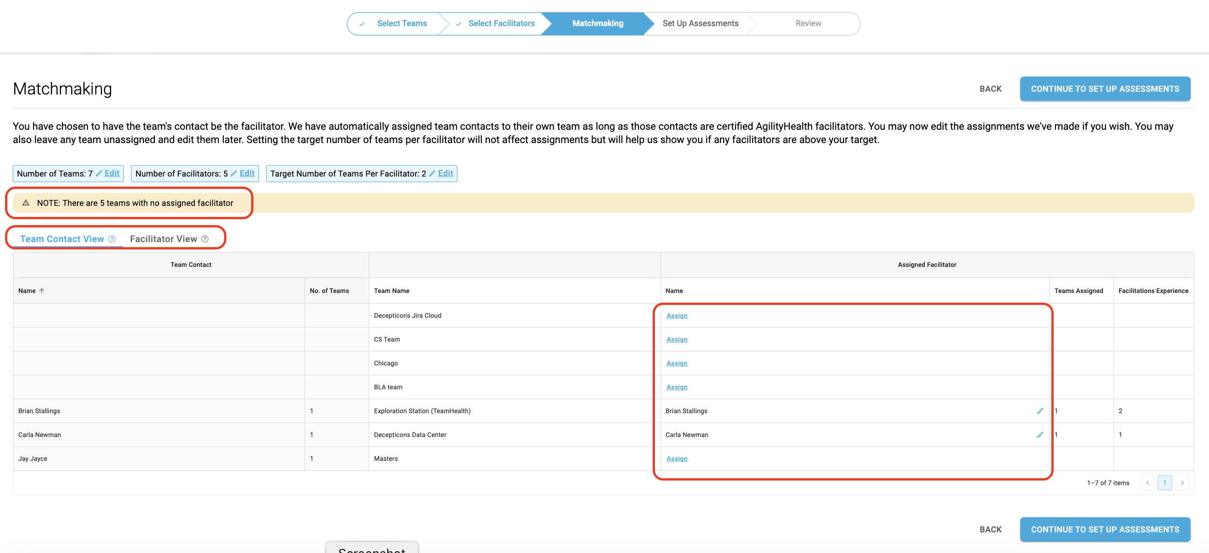Open the Select Facilitators wizard step
Screen dimensions: 1209x553
point(501,23)
